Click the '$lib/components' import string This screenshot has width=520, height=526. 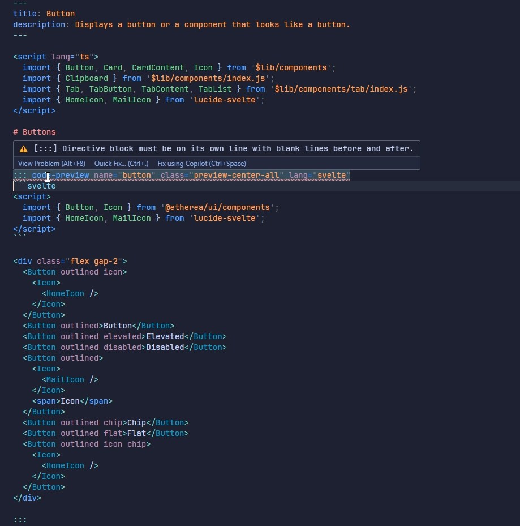[291, 67]
